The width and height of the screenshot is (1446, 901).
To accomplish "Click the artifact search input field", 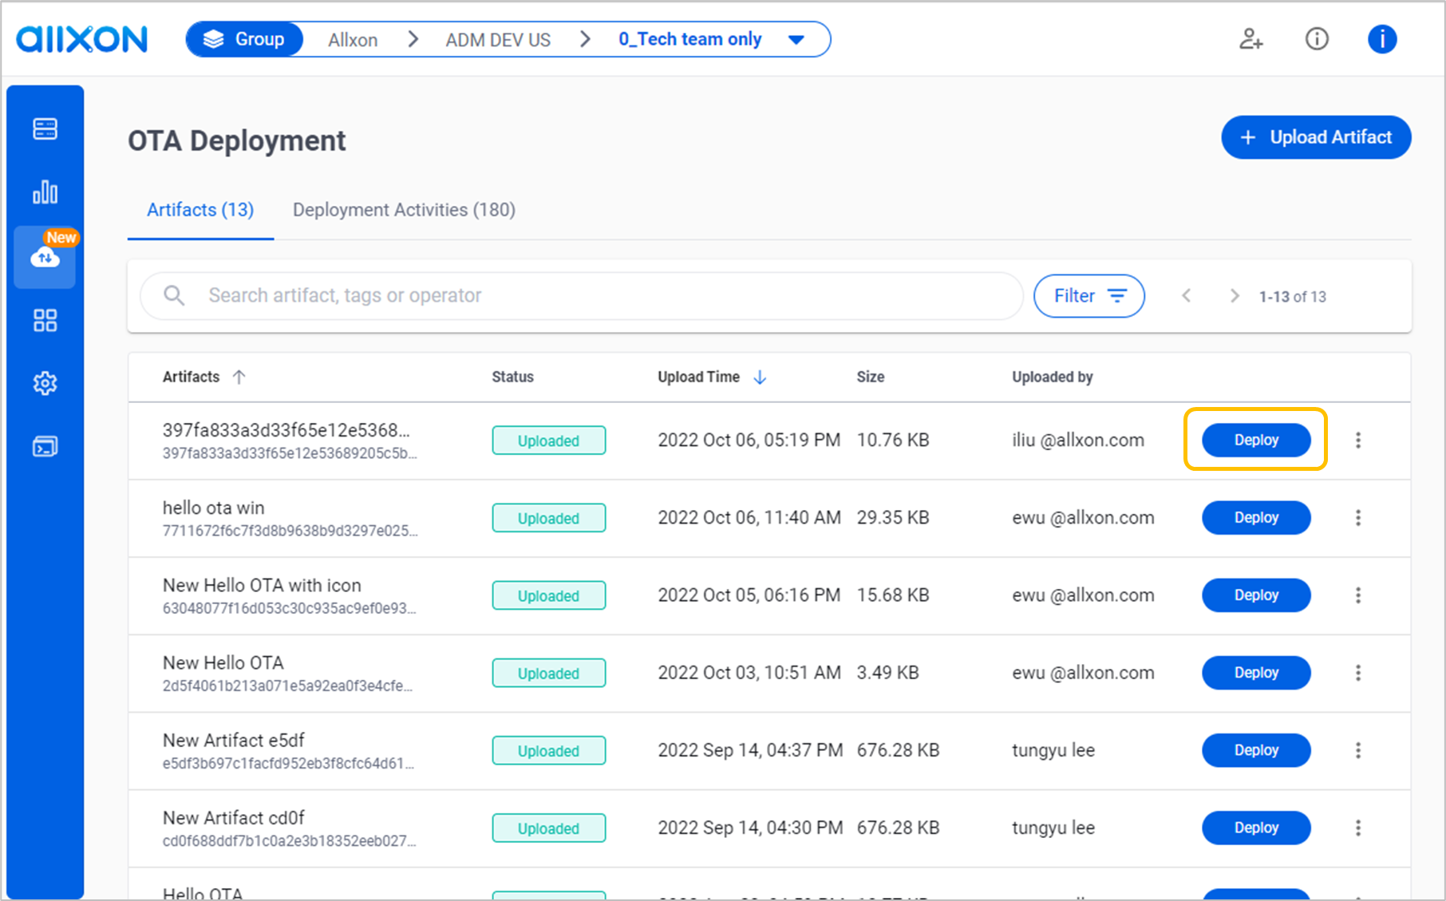I will click(x=559, y=295).
